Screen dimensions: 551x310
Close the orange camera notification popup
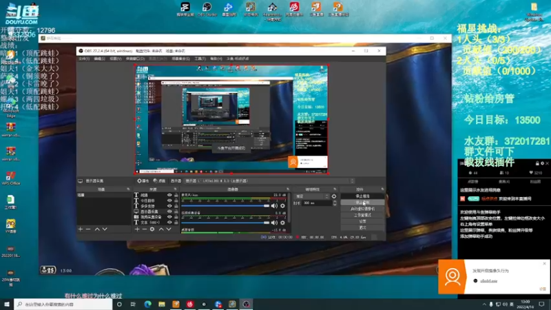(544, 264)
